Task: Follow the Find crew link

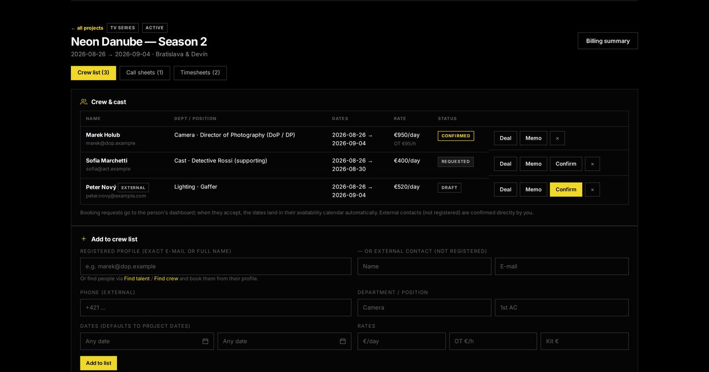Action: point(166,279)
